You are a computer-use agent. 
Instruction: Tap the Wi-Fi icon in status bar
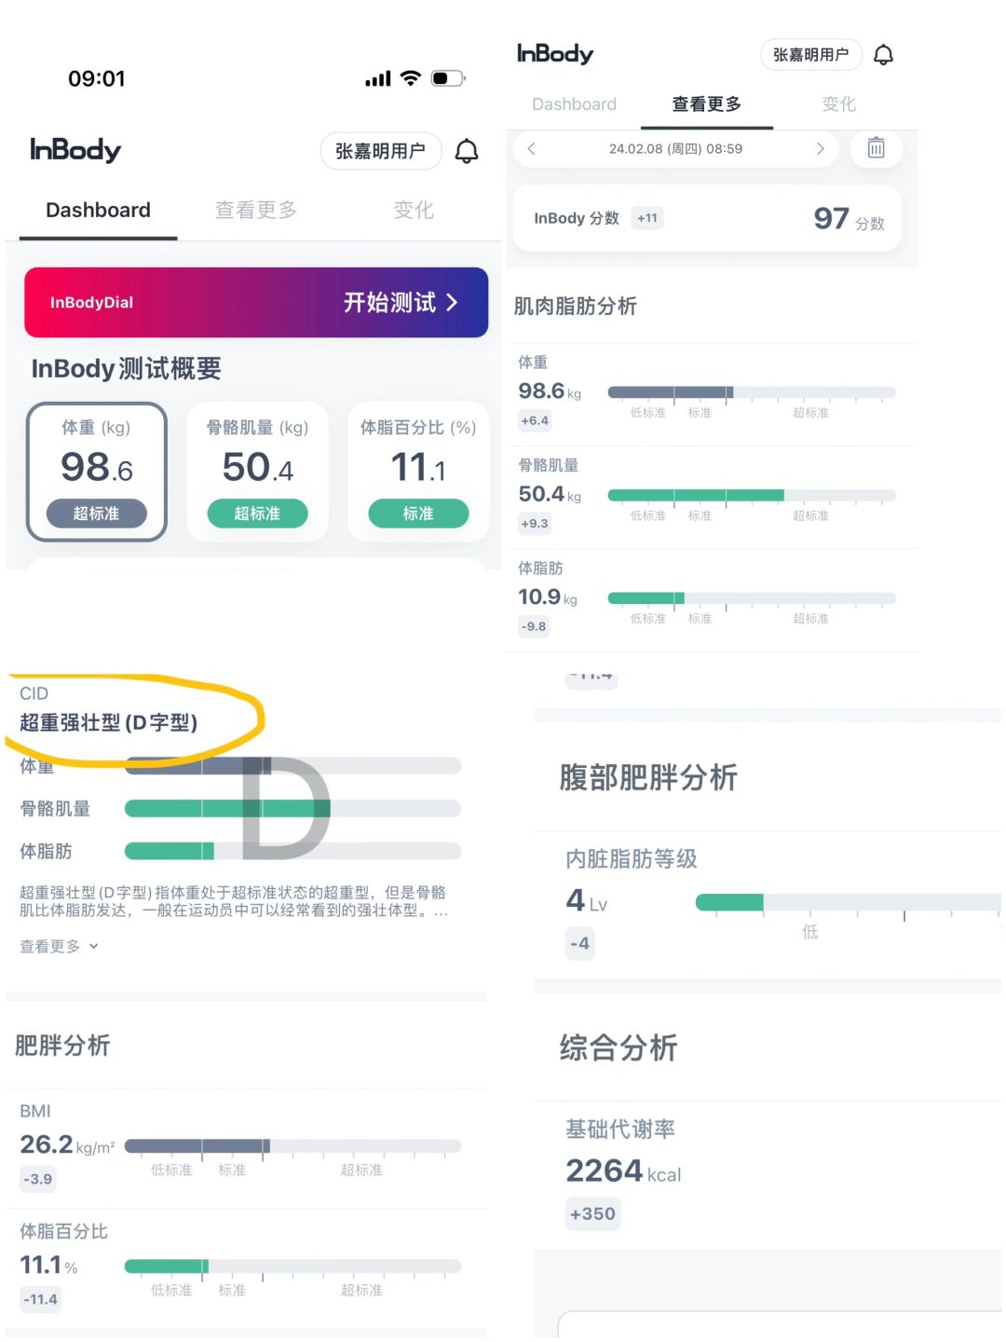(x=410, y=78)
